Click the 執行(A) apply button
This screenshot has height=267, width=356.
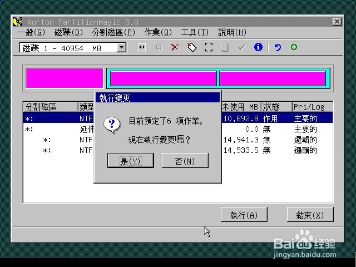click(x=244, y=214)
